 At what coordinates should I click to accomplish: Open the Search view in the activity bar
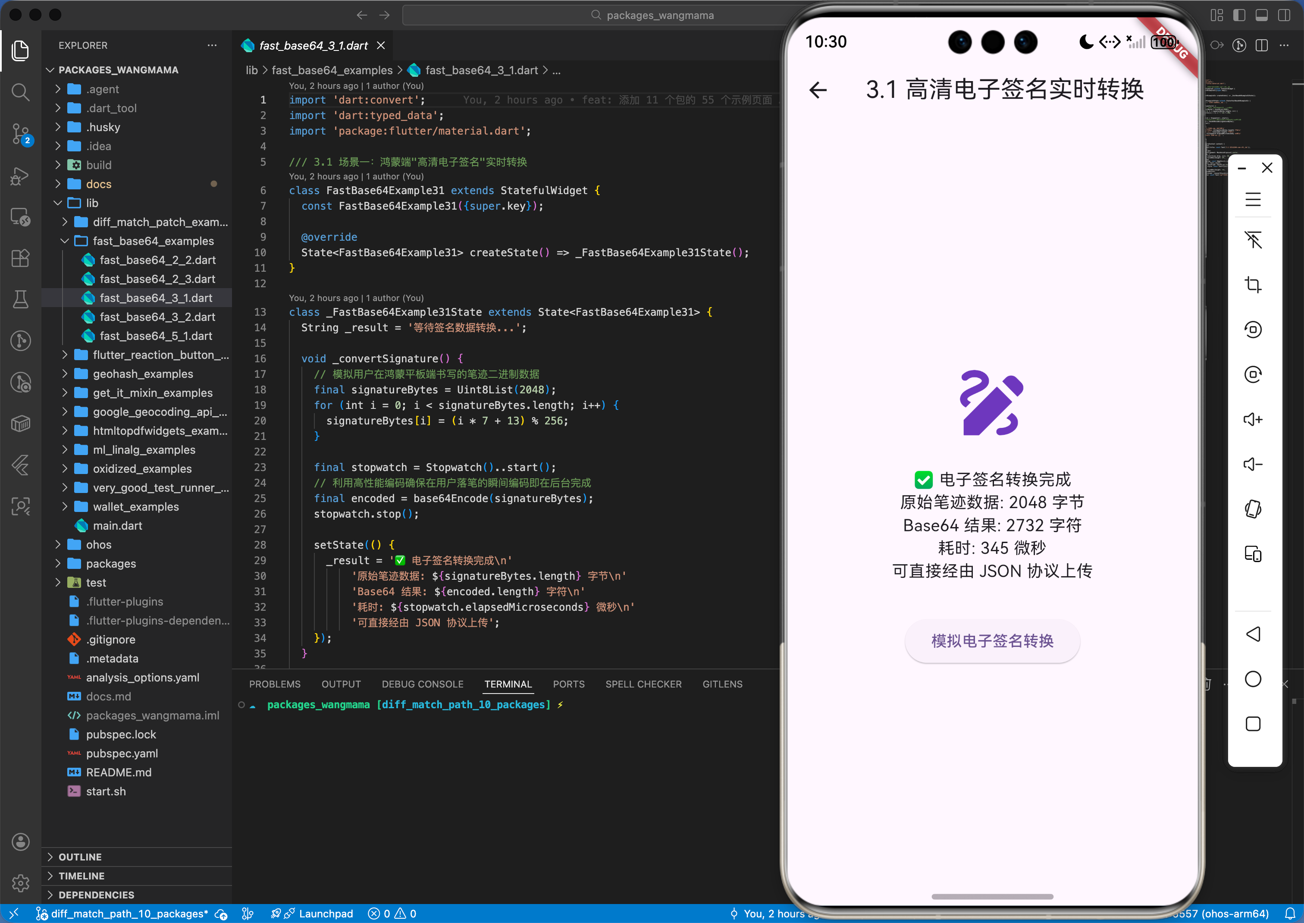pos(20,92)
